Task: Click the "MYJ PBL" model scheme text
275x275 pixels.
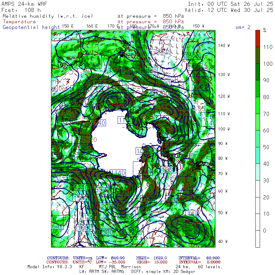Action: click(107, 267)
